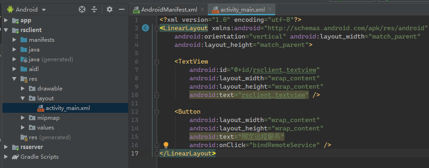
Task: Click the Android robot icon in panel header
Action: (10, 10)
